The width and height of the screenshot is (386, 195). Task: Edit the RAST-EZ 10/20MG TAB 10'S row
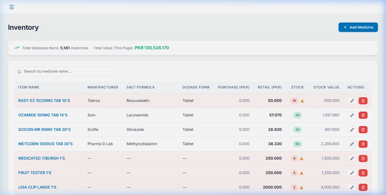[352, 101]
